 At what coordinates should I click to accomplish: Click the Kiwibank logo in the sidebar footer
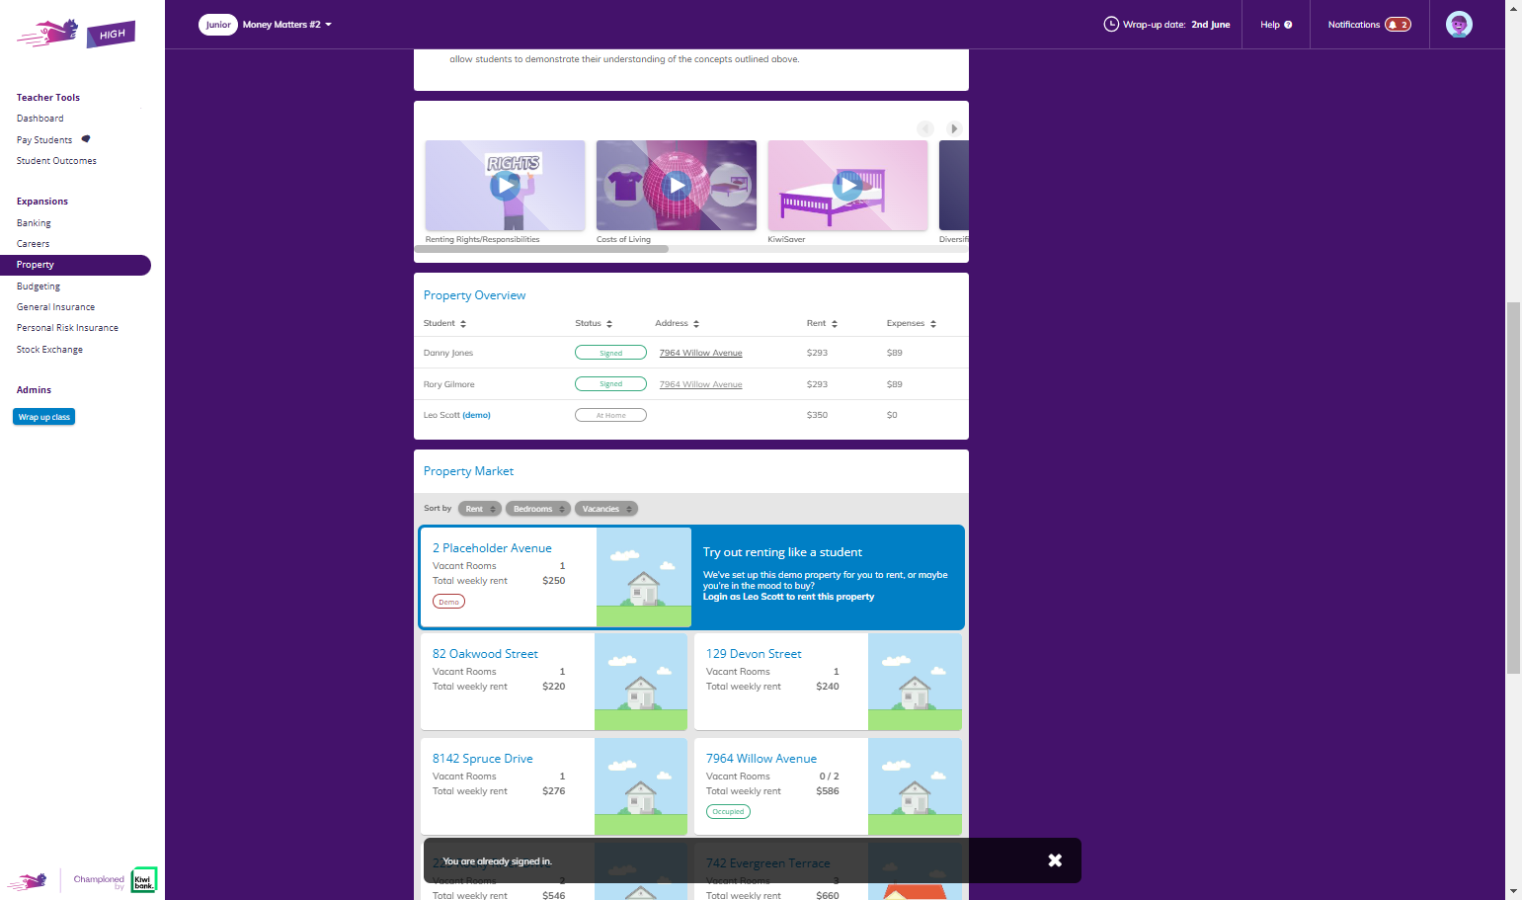point(144,880)
